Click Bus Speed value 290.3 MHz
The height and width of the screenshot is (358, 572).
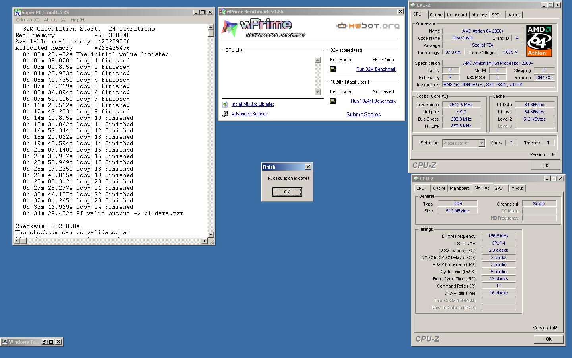coord(461,119)
